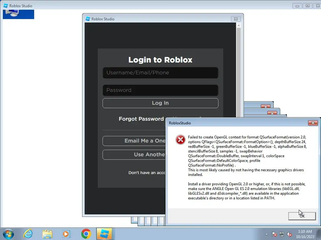Click the login window scroll up arrow
This screenshot has height=240, width=321.
239,25
